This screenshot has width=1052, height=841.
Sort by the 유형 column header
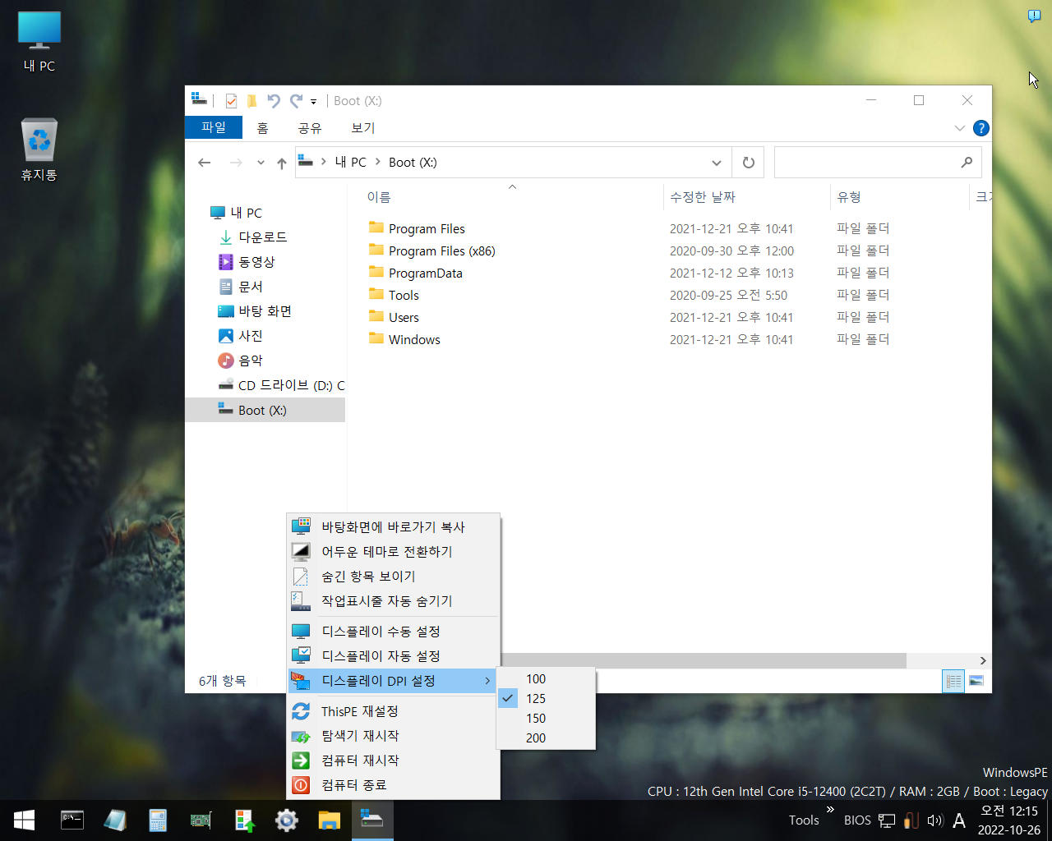pos(899,197)
